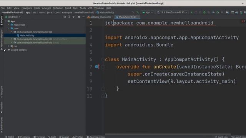Click the green Debug app bug icon

tap(204, 12)
